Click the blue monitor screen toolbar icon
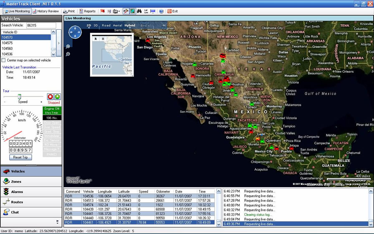Image resolution: width=374 pixels, height=234 pixels. click(x=153, y=11)
